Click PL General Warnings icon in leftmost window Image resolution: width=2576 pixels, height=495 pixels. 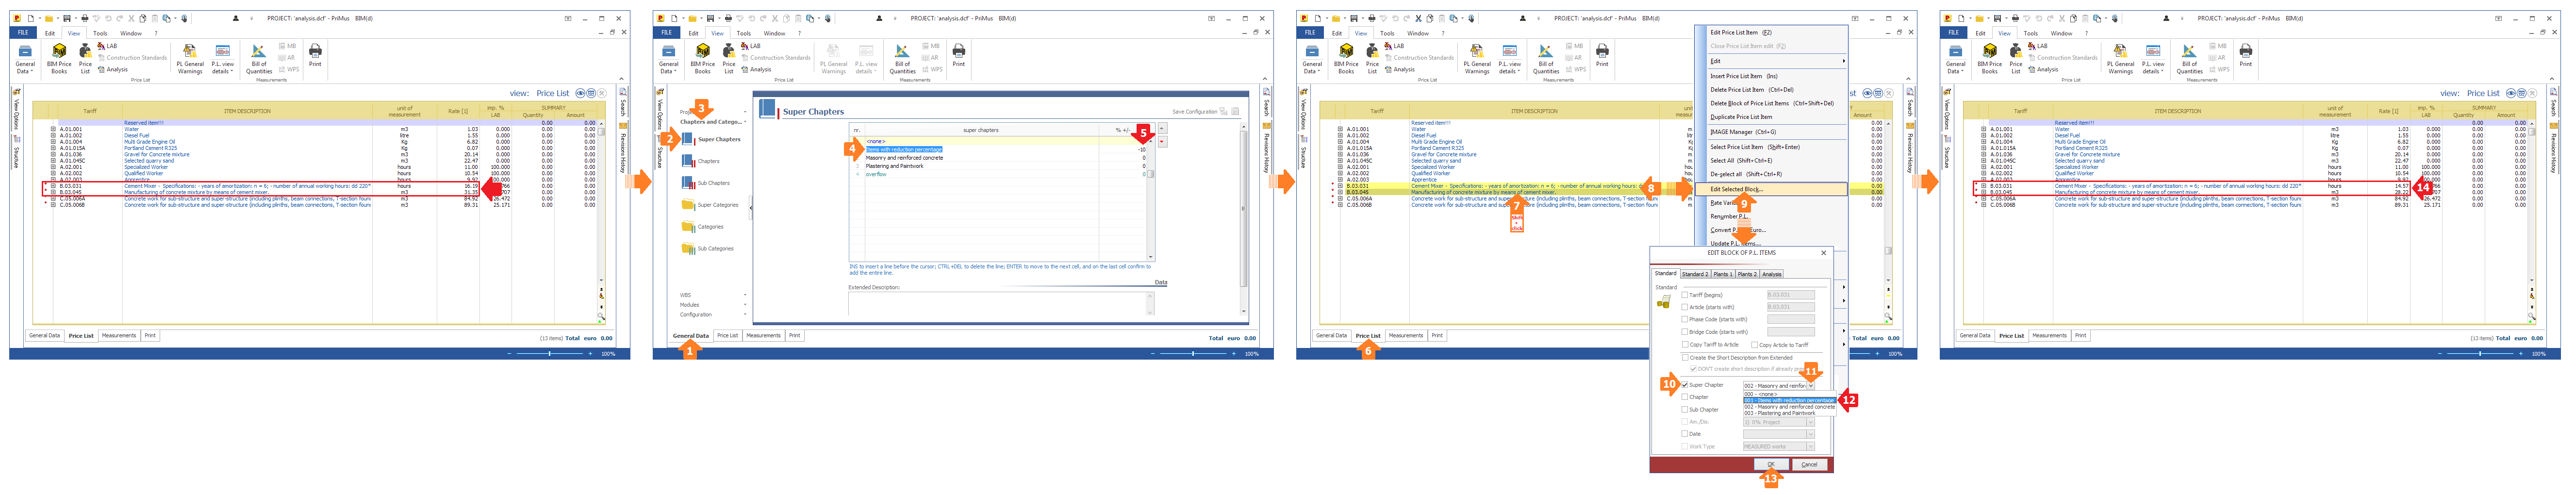pyautogui.click(x=190, y=59)
